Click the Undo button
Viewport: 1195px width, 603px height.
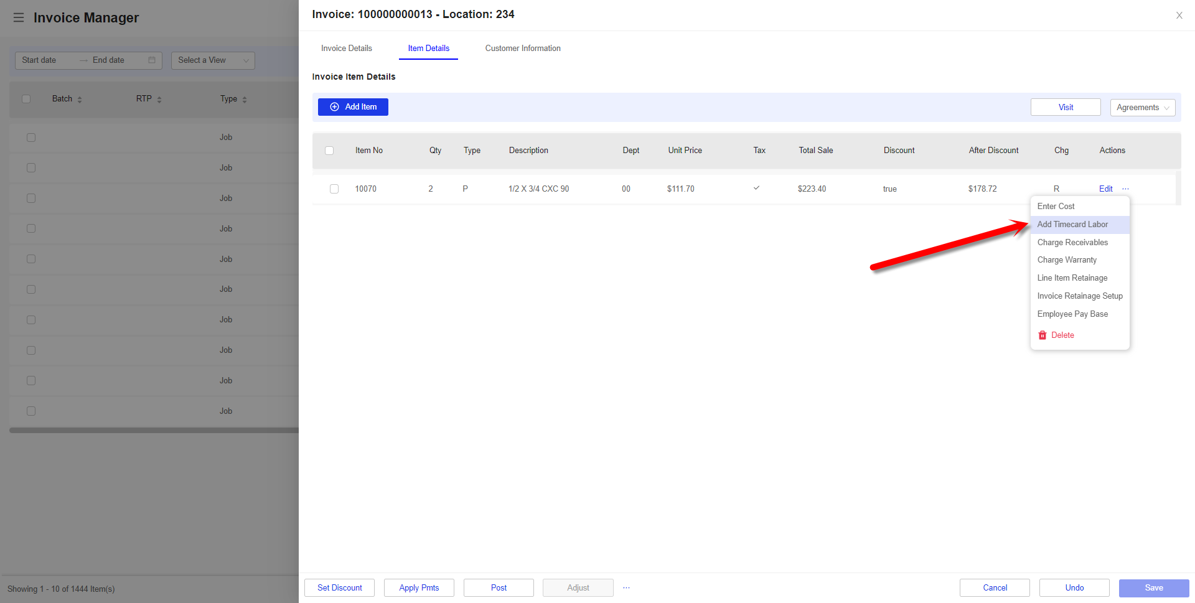click(1074, 587)
